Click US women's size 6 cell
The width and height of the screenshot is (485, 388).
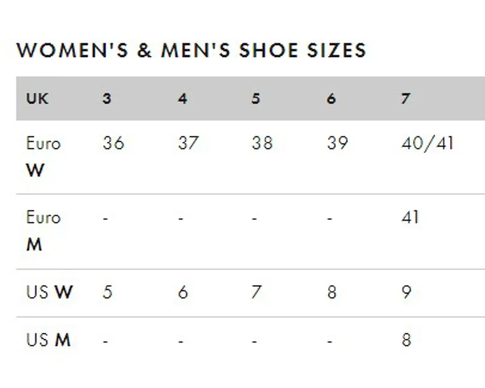(183, 292)
